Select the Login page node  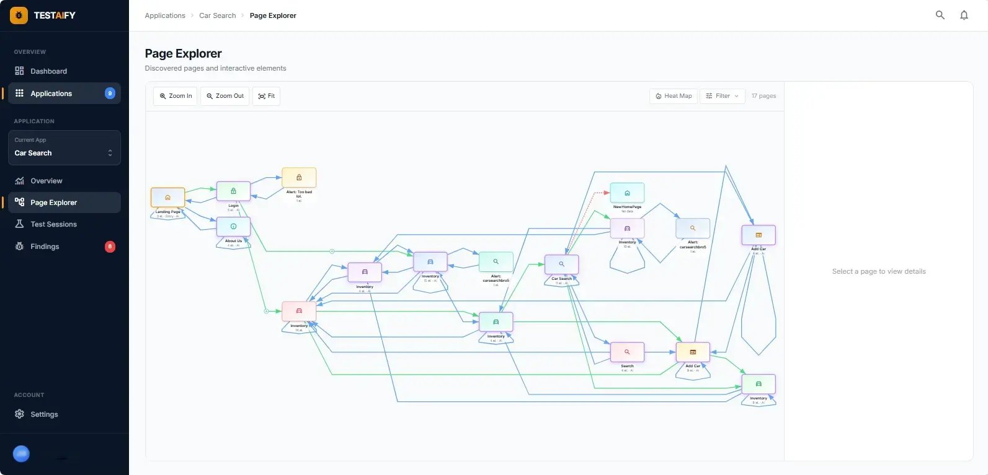click(x=233, y=191)
